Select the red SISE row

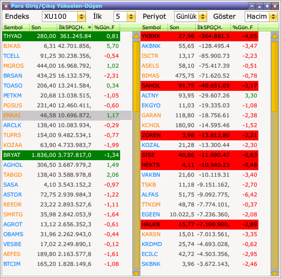[x=199, y=155]
